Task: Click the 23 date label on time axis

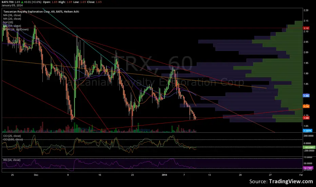Action: coord(133,175)
